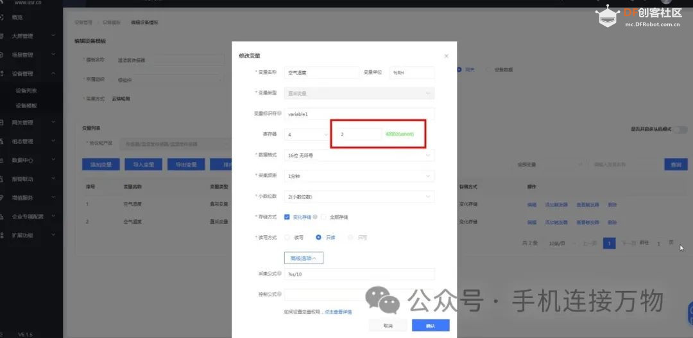Open the 全部变量 filter dropdown

click(x=549, y=164)
